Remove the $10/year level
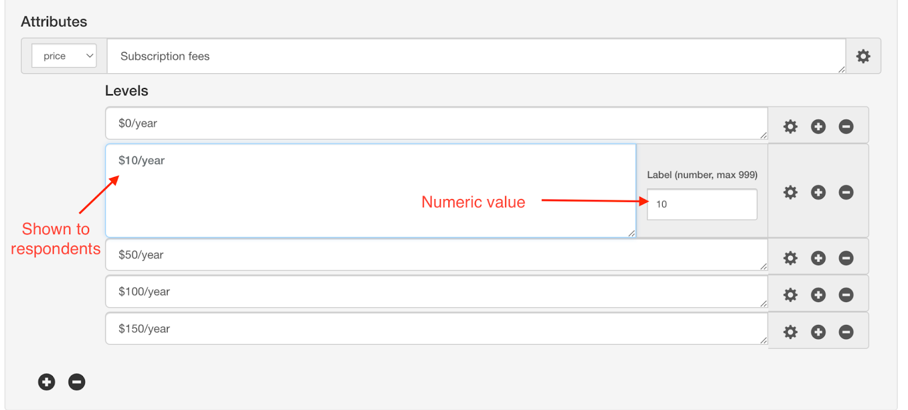Screen dimensions: 908x410 coord(846,192)
